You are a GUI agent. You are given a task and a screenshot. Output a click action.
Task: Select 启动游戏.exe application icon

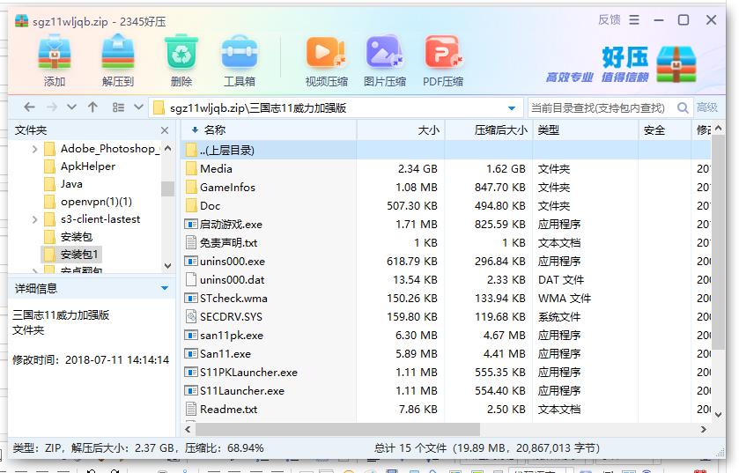tap(191, 225)
